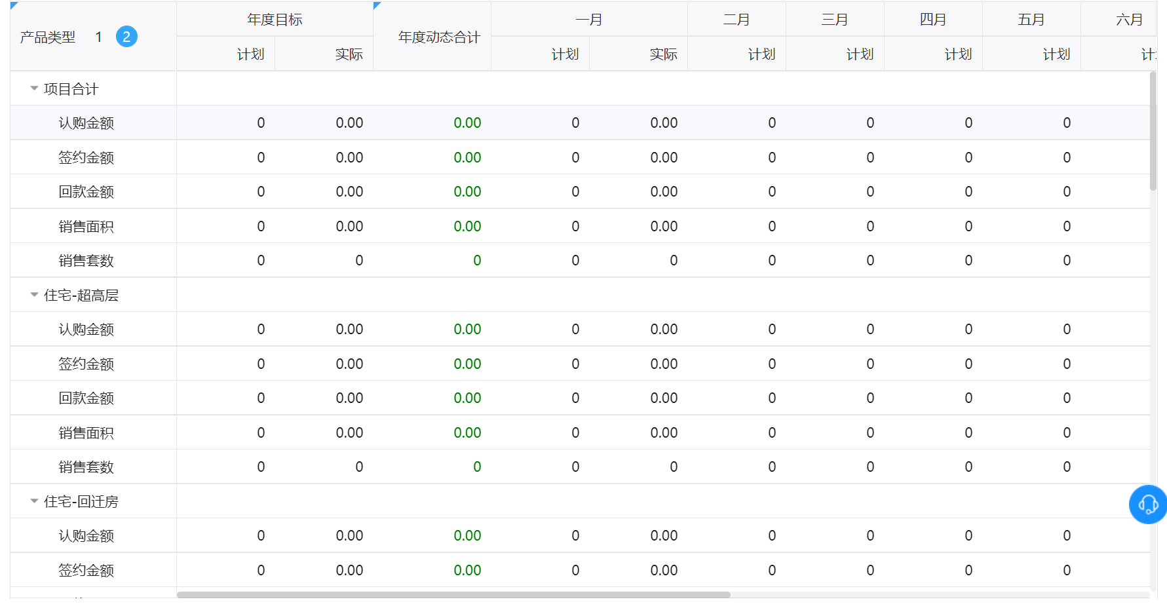1167x610 pixels.
Task: Click 实际 subheader under 年度目标
Action: click(x=349, y=54)
